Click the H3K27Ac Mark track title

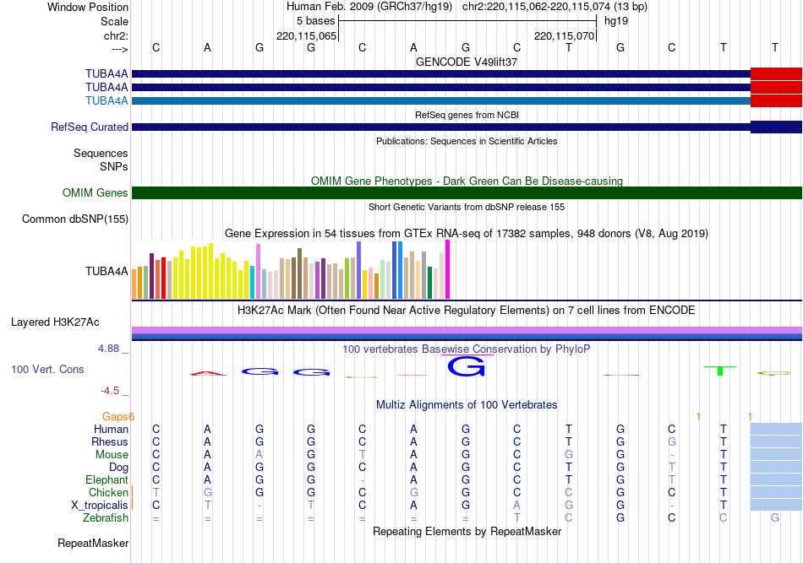click(467, 311)
